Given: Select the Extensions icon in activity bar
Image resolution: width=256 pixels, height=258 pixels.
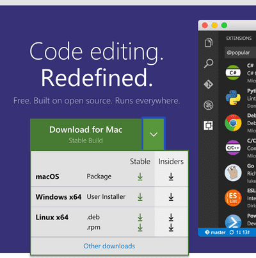Looking at the screenshot, I should pos(209,126).
